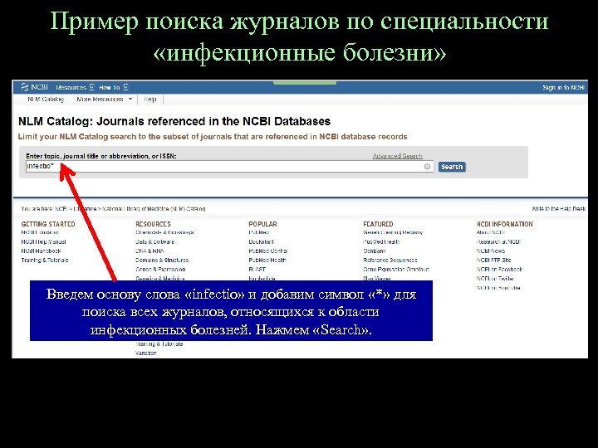Open NCBI FTP Site link
This screenshot has height=448, width=598.
click(x=494, y=261)
